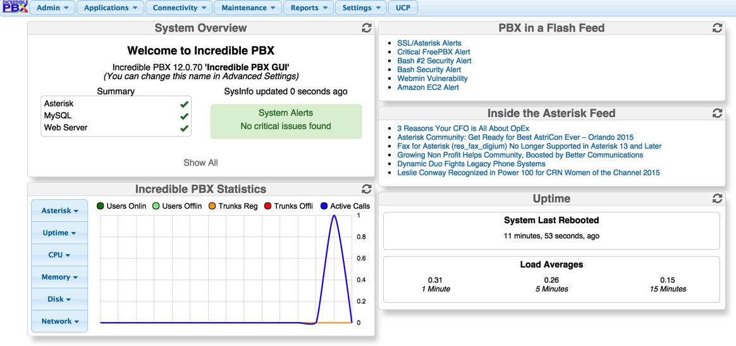Viewport: 736px width, 346px height.
Task: Toggle Users Online legend series
Action: pyautogui.click(x=121, y=206)
